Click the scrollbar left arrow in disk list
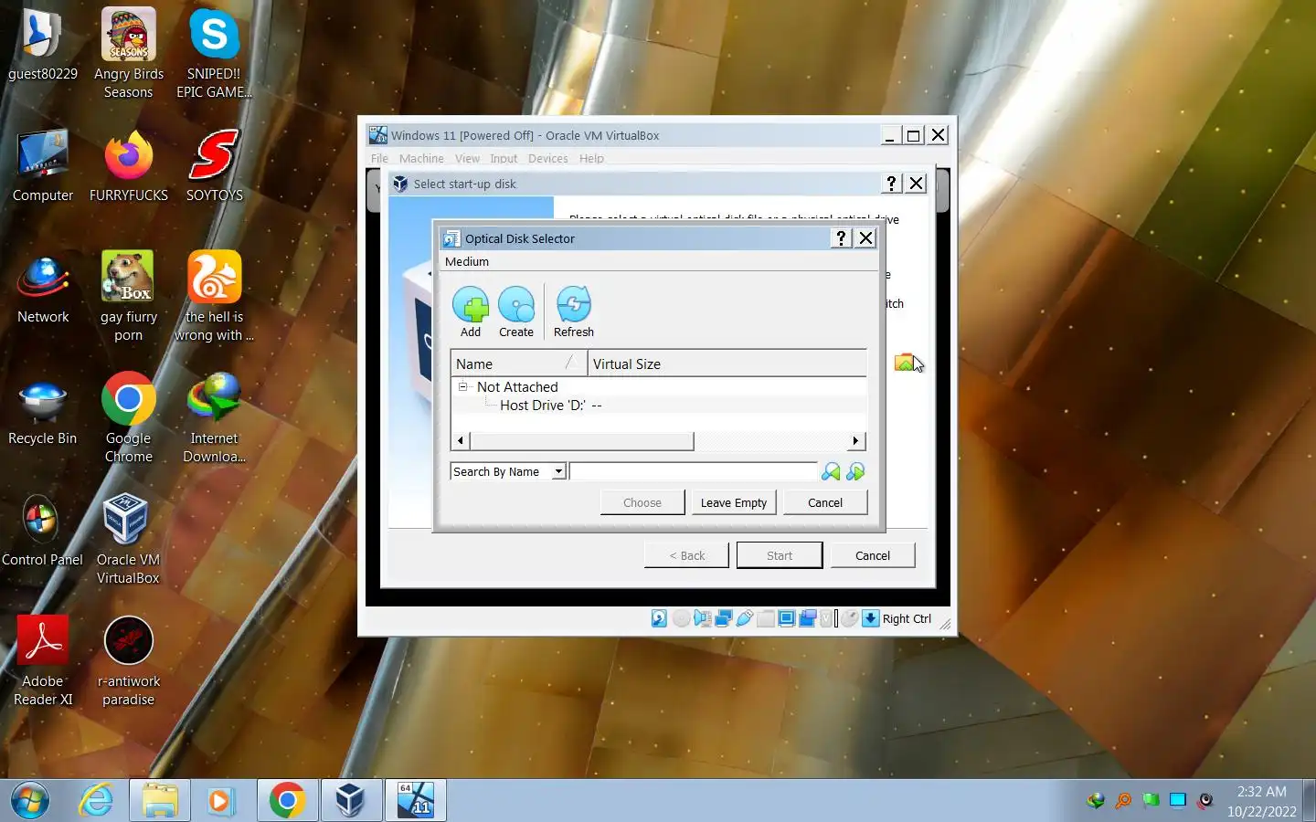Image resolution: width=1316 pixels, height=822 pixels. click(461, 441)
